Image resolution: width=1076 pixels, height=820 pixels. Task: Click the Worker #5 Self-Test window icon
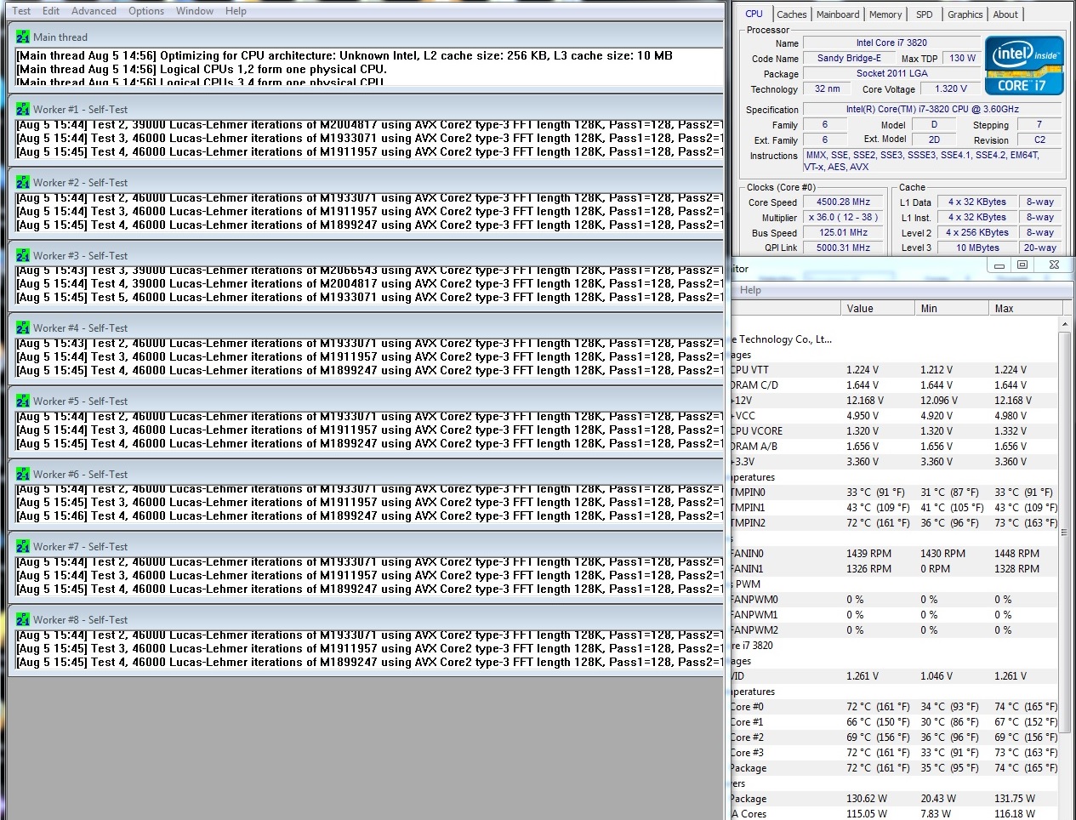pos(23,401)
